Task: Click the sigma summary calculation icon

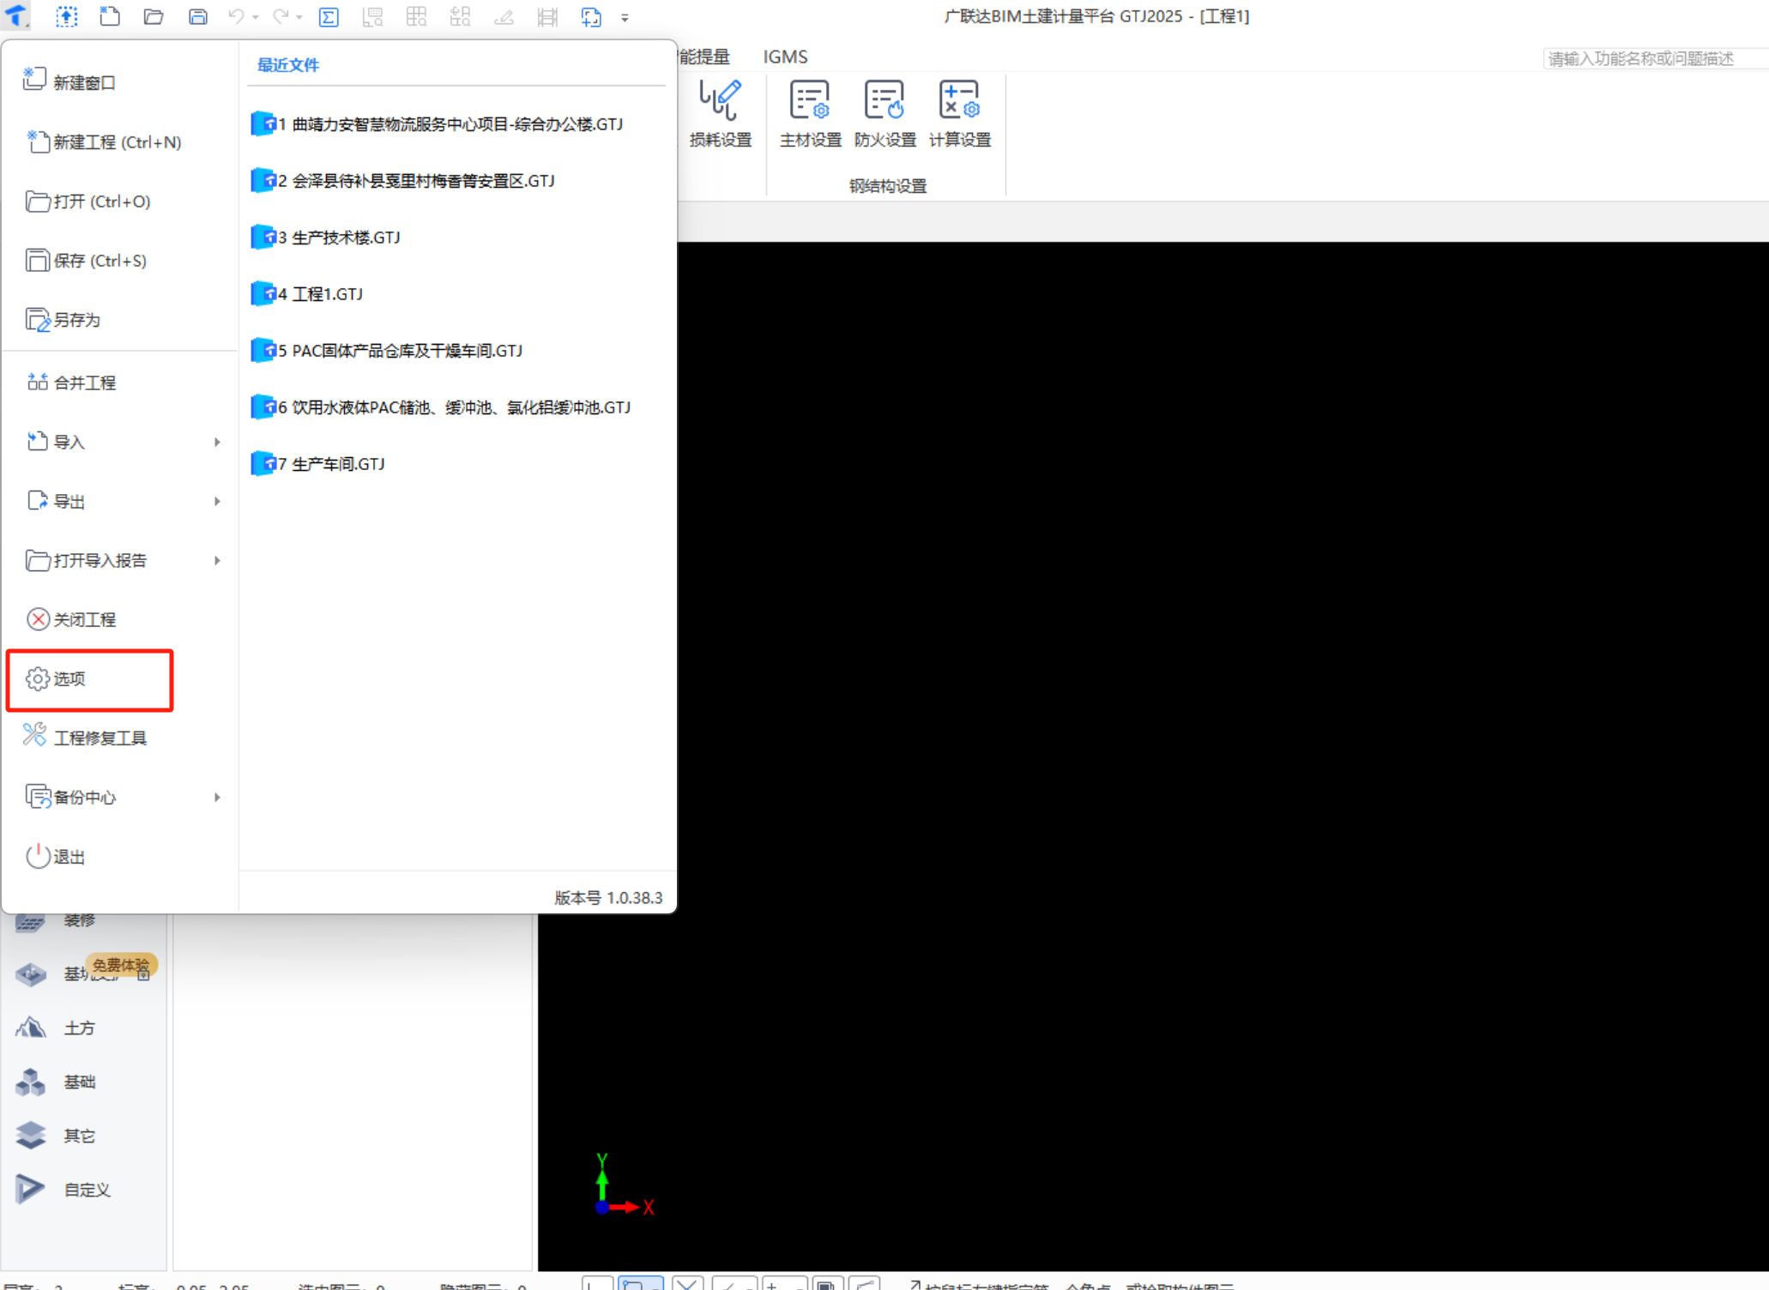Action: (x=329, y=17)
